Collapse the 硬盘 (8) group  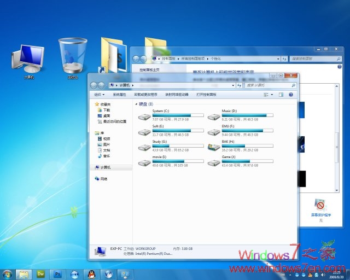pyautogui.click(x=136, y=104)
